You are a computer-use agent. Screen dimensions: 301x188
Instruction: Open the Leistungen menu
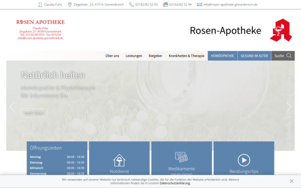(x=134, y=56)
